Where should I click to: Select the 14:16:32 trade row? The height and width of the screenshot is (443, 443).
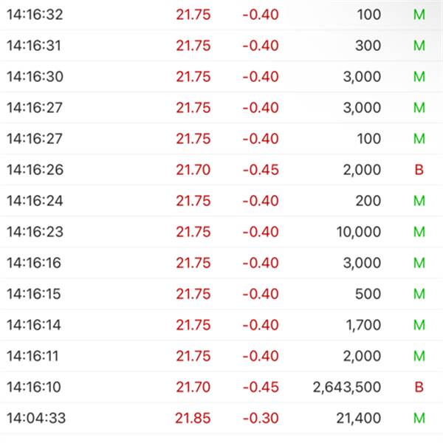pos(221,15)
